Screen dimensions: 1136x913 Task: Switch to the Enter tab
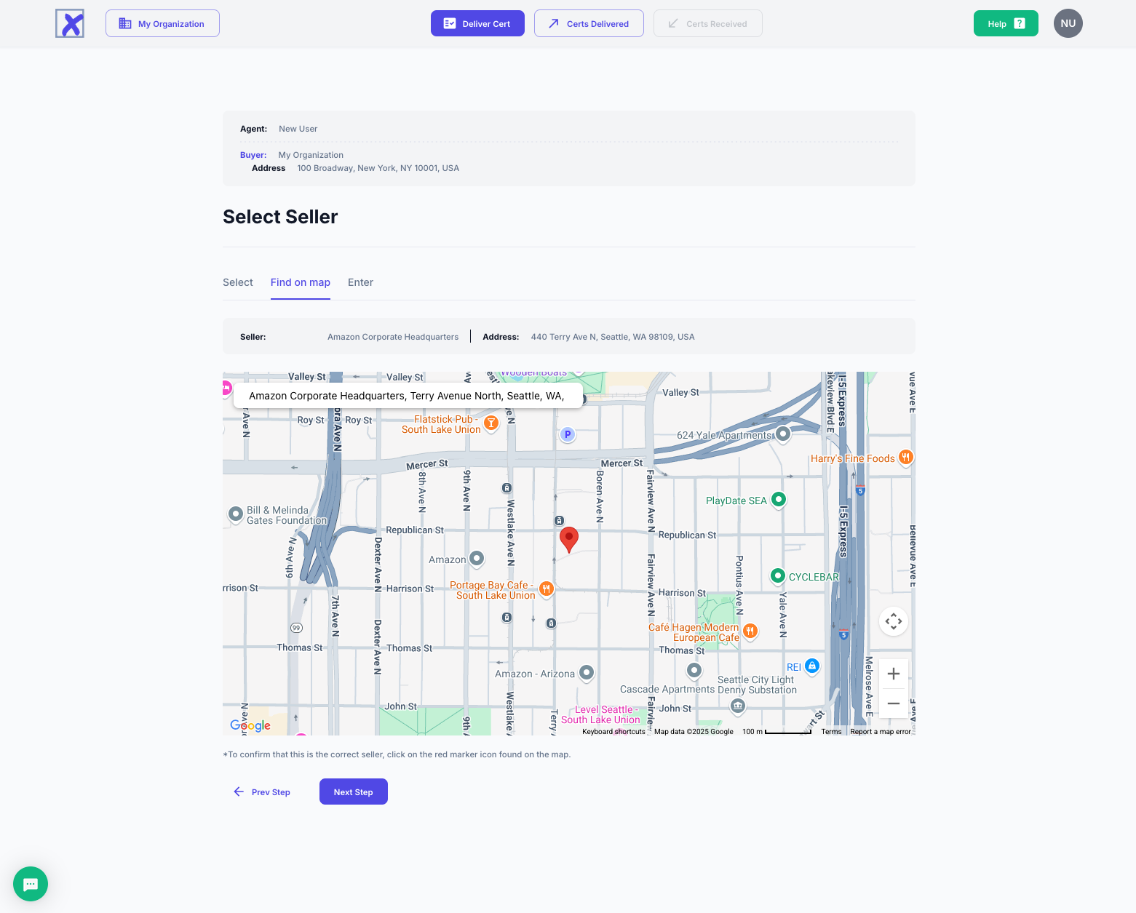pyautogui.click(x=360, y=282)
